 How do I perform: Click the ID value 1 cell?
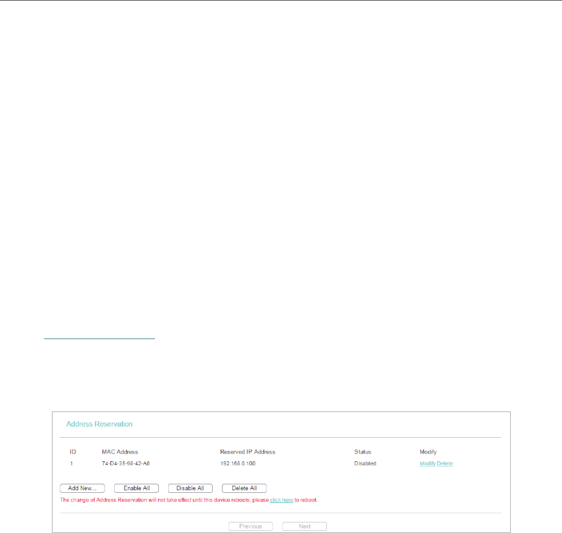point(72,463)
